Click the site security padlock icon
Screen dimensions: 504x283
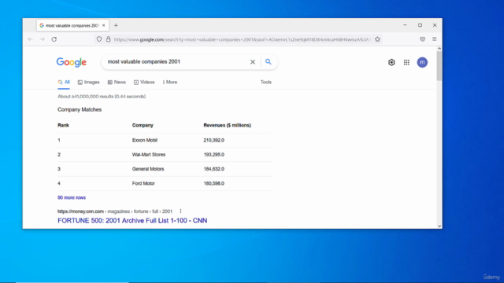pos(109,39)
